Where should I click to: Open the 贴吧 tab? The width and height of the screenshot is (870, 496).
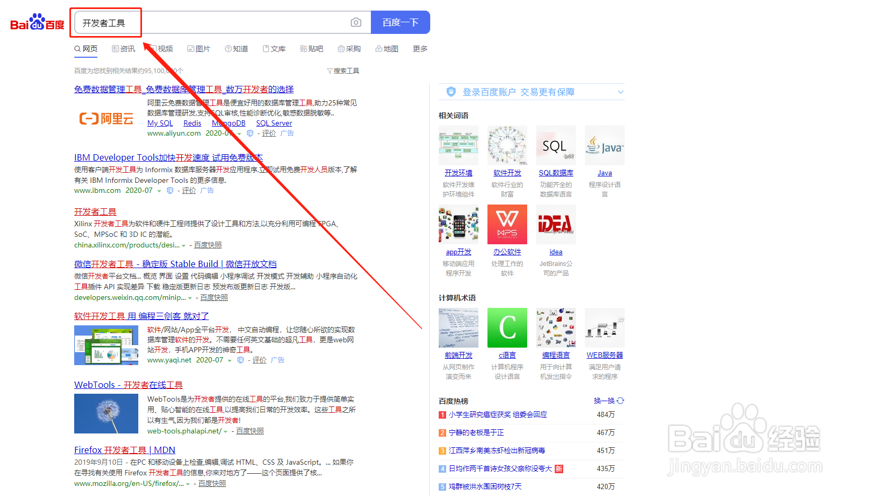coord(312,49)
